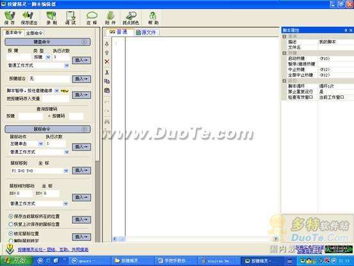Click the 抓点抓色 color picker tool
Viewport: 354px width, 266px height.
tap(131, 18)
